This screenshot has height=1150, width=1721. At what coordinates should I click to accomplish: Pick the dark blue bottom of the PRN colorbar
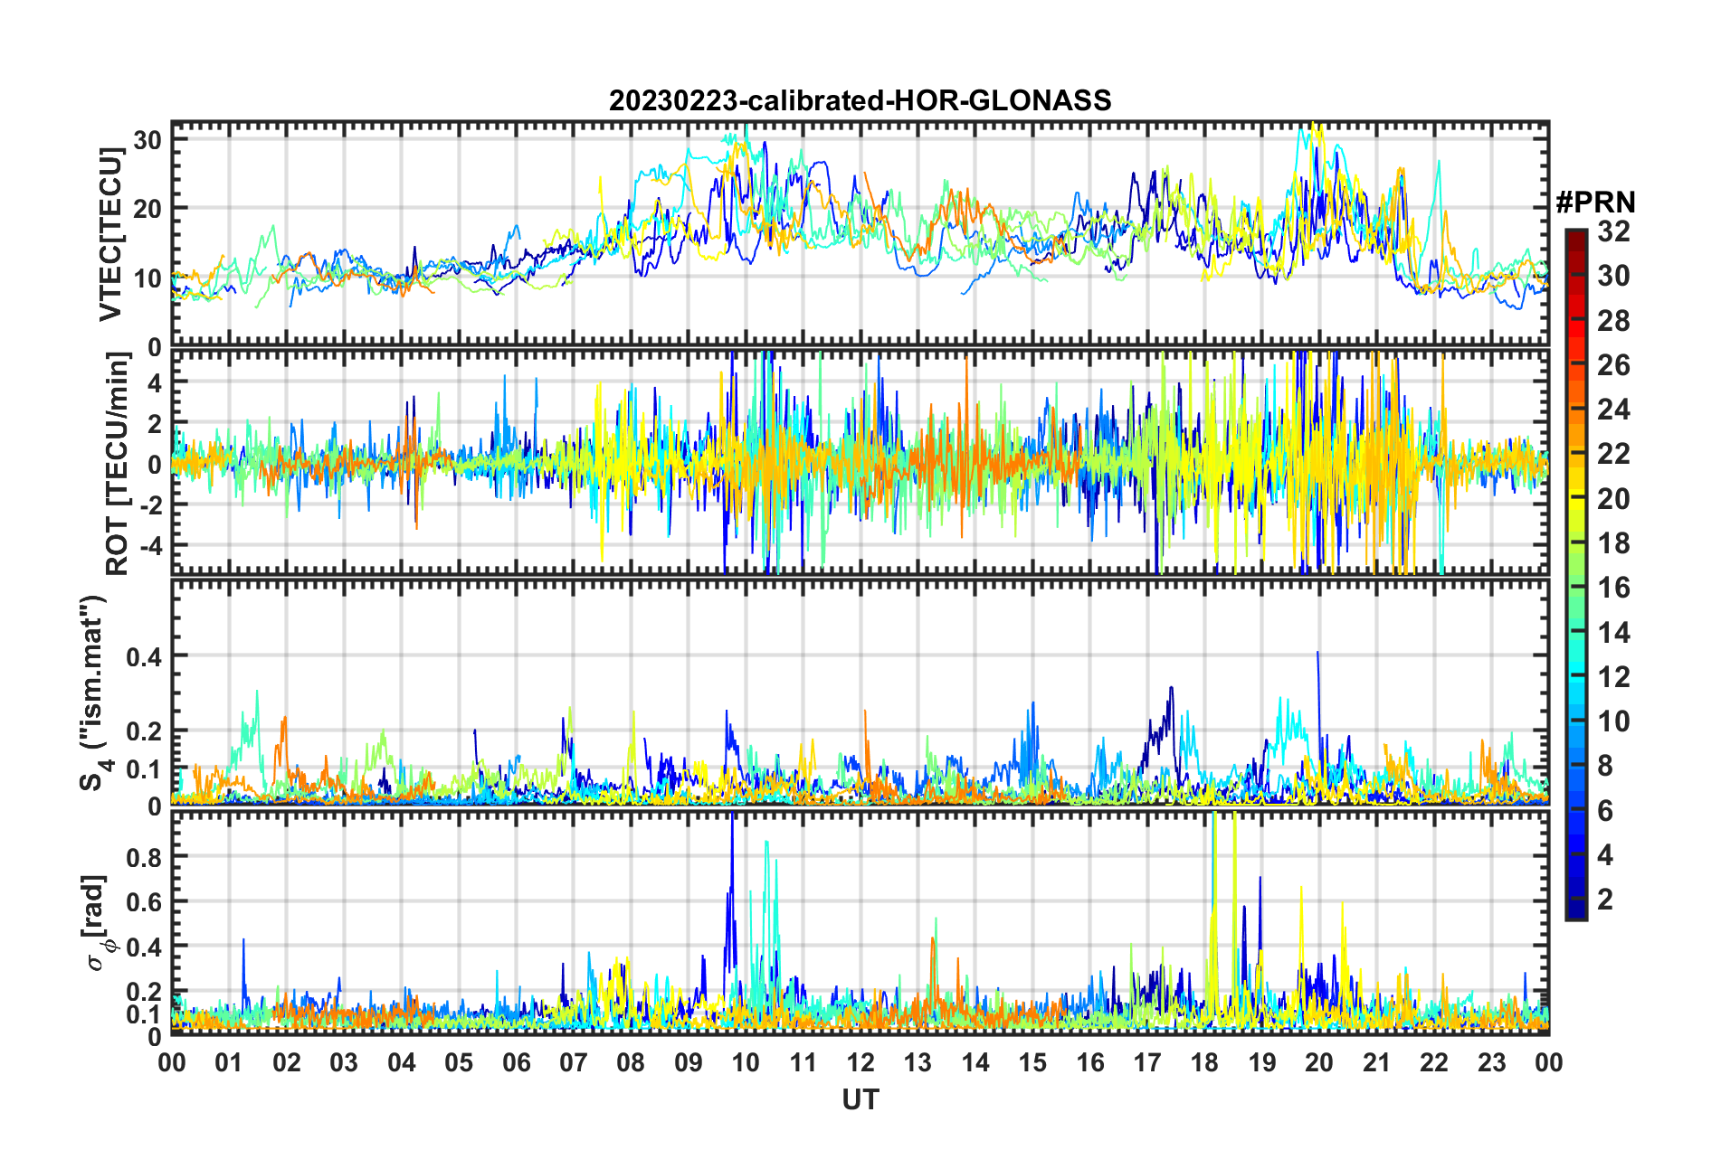pos(1576,911)
